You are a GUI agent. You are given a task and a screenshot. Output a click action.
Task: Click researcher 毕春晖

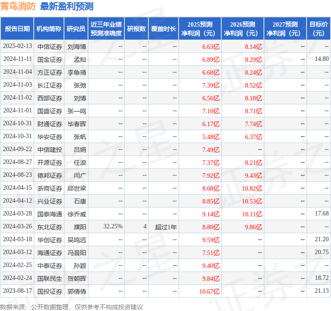(76, 124)
